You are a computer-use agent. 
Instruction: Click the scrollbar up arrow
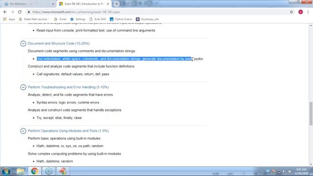click(x=311, y=25)
